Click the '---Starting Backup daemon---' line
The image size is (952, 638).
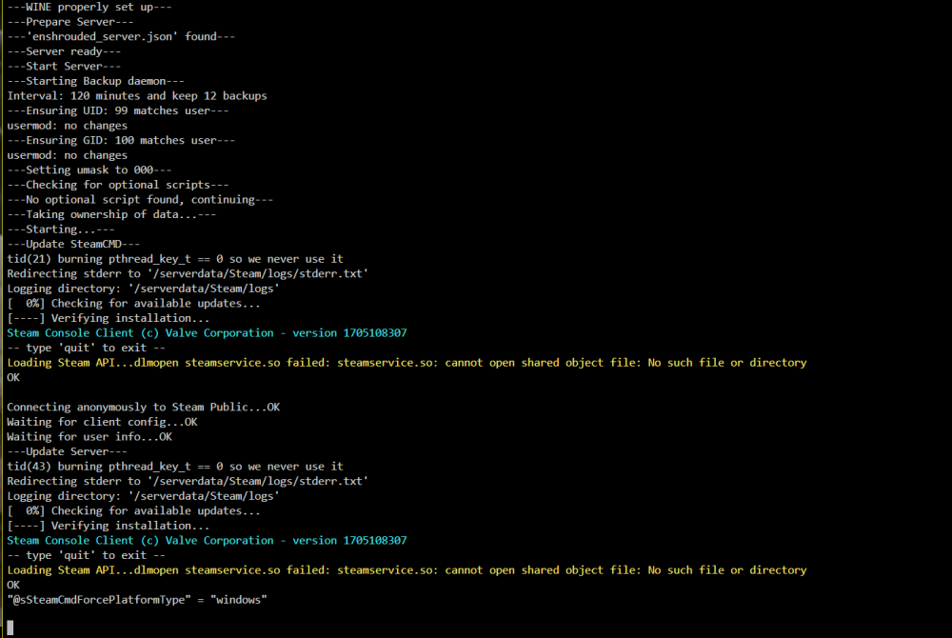pyautogui.click(x=95, y=81)
